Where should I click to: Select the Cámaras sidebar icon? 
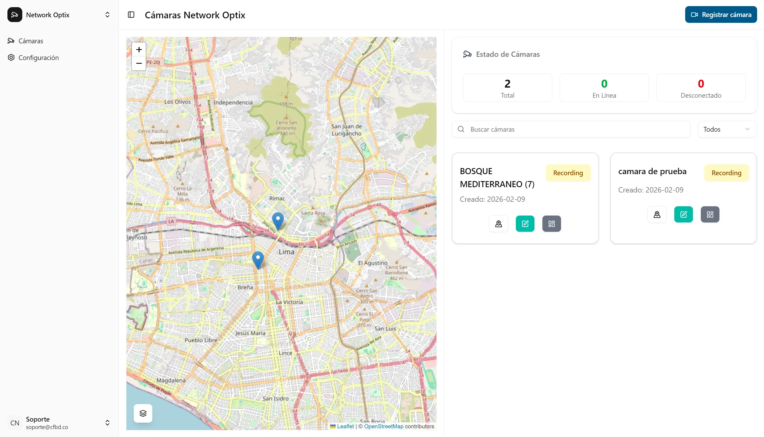pyautogui.click(x=11, y=41)
